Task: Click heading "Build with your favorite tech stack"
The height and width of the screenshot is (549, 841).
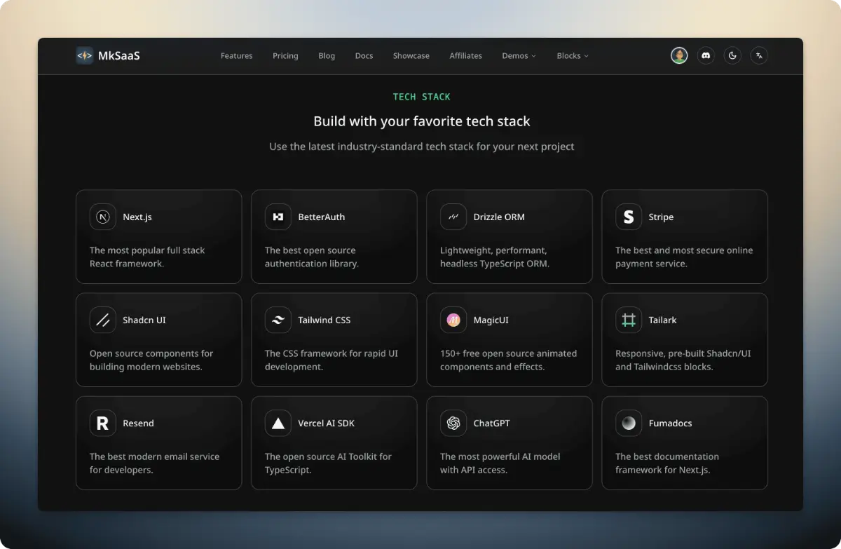Action: coord(421,121)
